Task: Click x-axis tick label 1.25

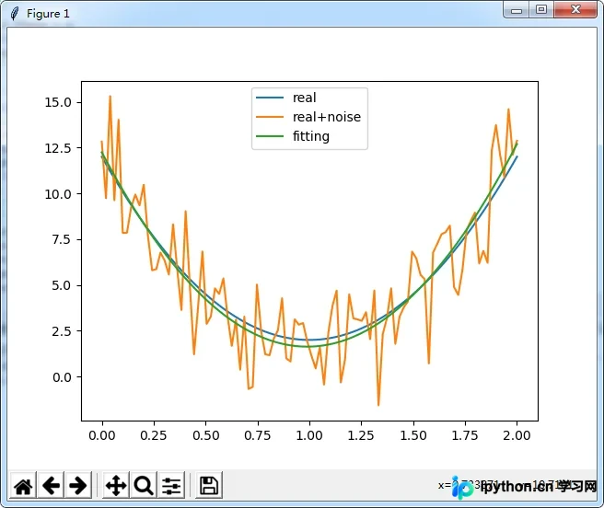Action: tap(361, 435)
